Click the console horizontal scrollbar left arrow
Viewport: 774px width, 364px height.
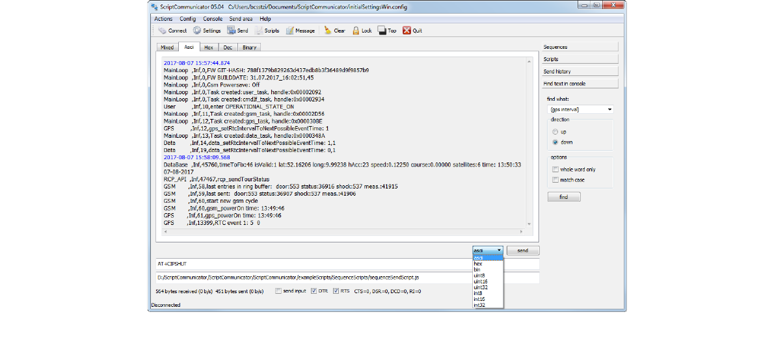pos(165,231)
